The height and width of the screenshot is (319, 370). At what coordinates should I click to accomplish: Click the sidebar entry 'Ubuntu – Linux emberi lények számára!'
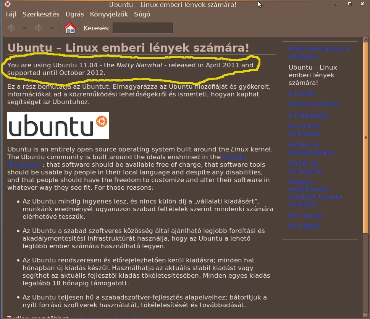[313, 75]
